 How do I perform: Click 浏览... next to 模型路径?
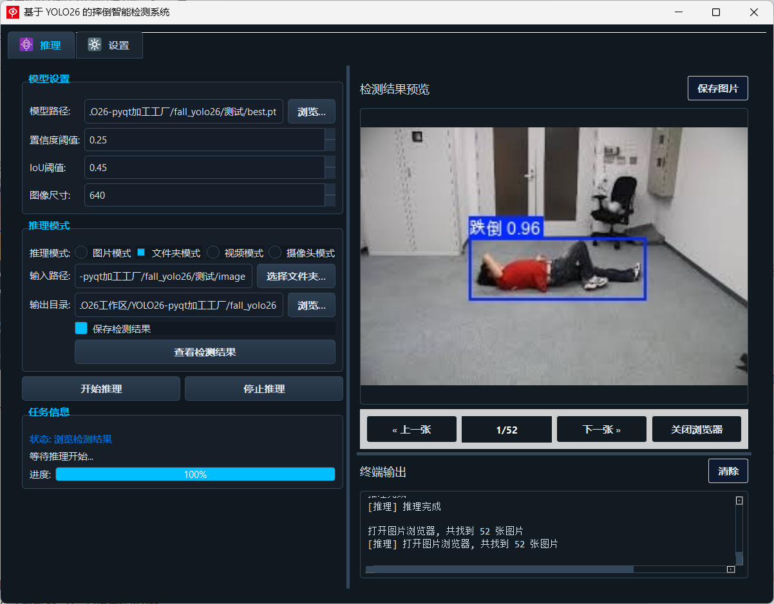(x=312, y=111)
